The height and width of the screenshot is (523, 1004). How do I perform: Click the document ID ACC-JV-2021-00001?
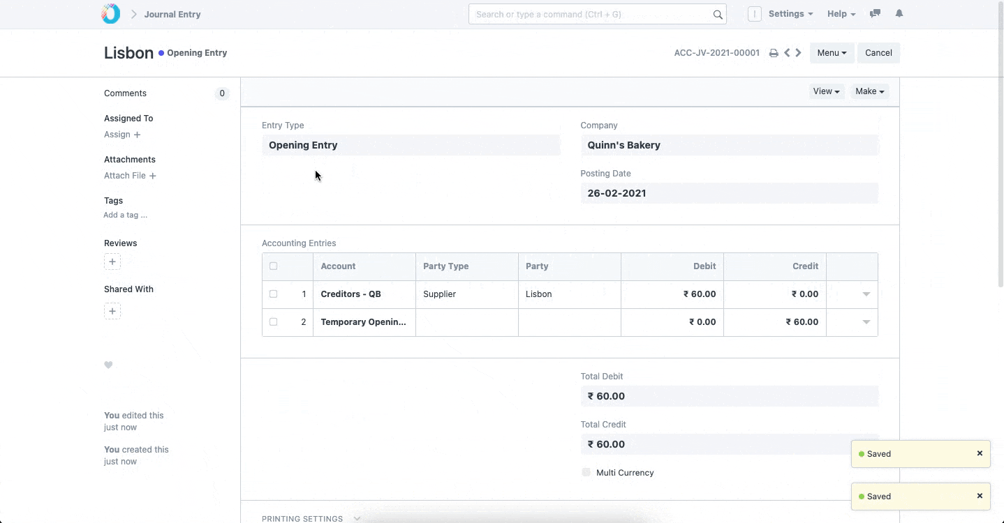coord(717,53)
